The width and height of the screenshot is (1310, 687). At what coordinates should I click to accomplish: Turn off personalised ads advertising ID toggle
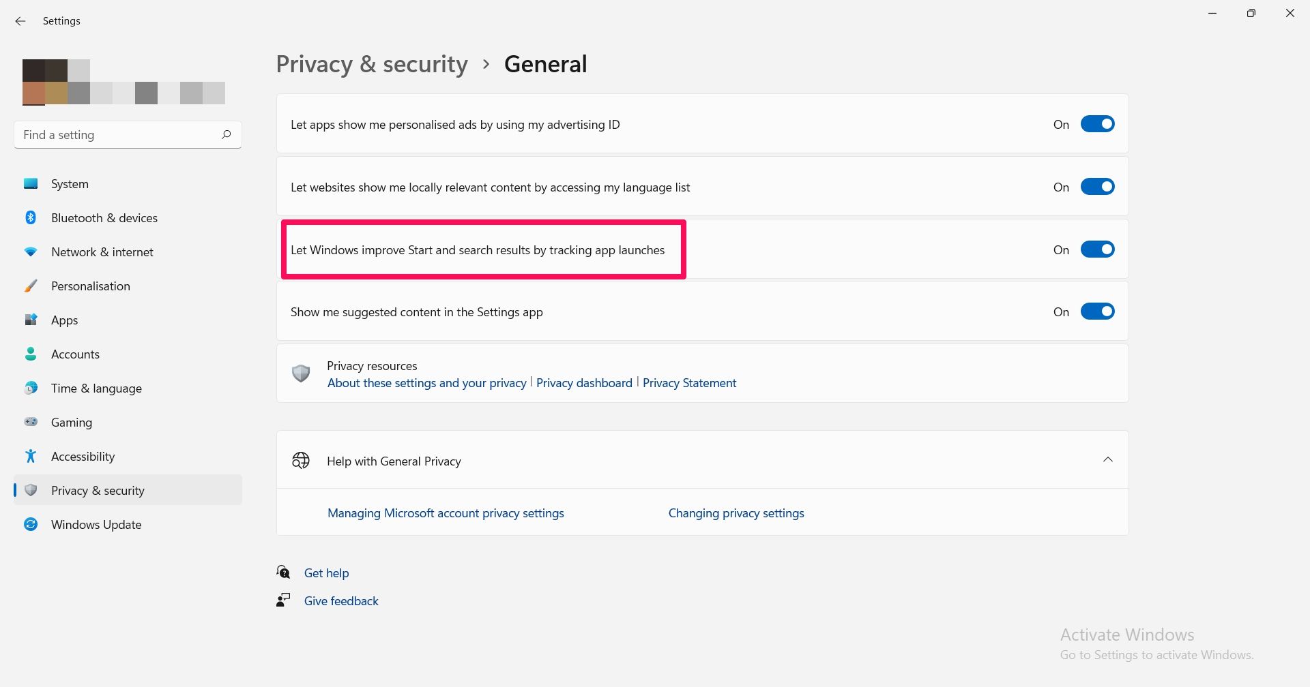pyautogui.click(x=1097, y=124)
